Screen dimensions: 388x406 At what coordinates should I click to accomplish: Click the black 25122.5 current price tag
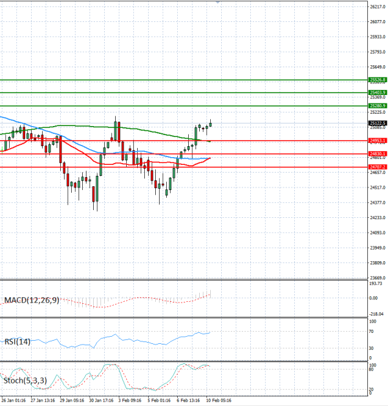[x=378, y=123]
